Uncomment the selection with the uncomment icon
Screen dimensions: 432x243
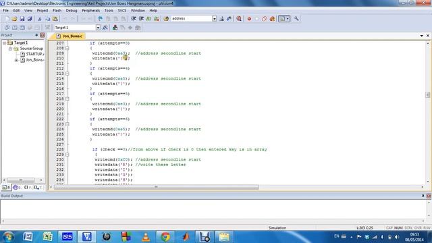pyautogui.click(x=157, y=19)
